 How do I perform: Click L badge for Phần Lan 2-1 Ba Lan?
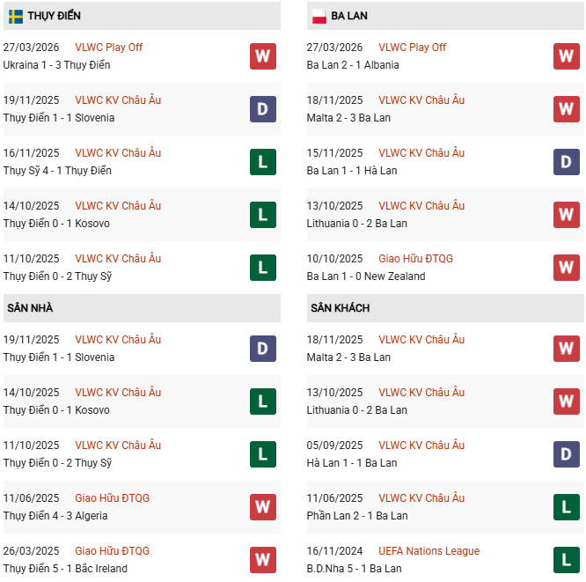pyautogui.click(x=566, y=507)
